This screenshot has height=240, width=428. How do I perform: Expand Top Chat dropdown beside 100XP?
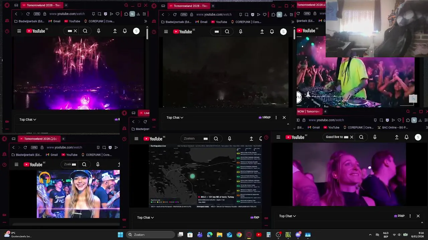[x=175, y=117]
